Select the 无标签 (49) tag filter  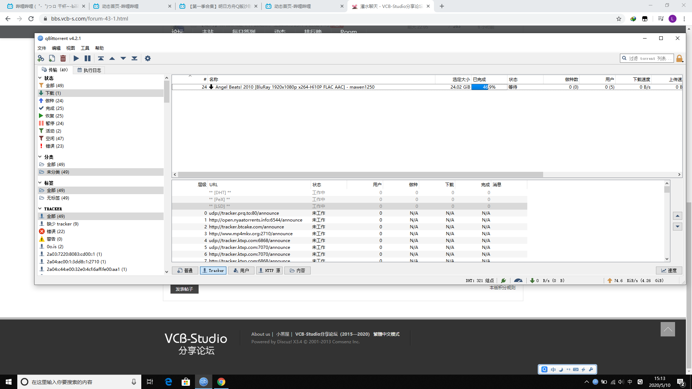click(101, 198)
